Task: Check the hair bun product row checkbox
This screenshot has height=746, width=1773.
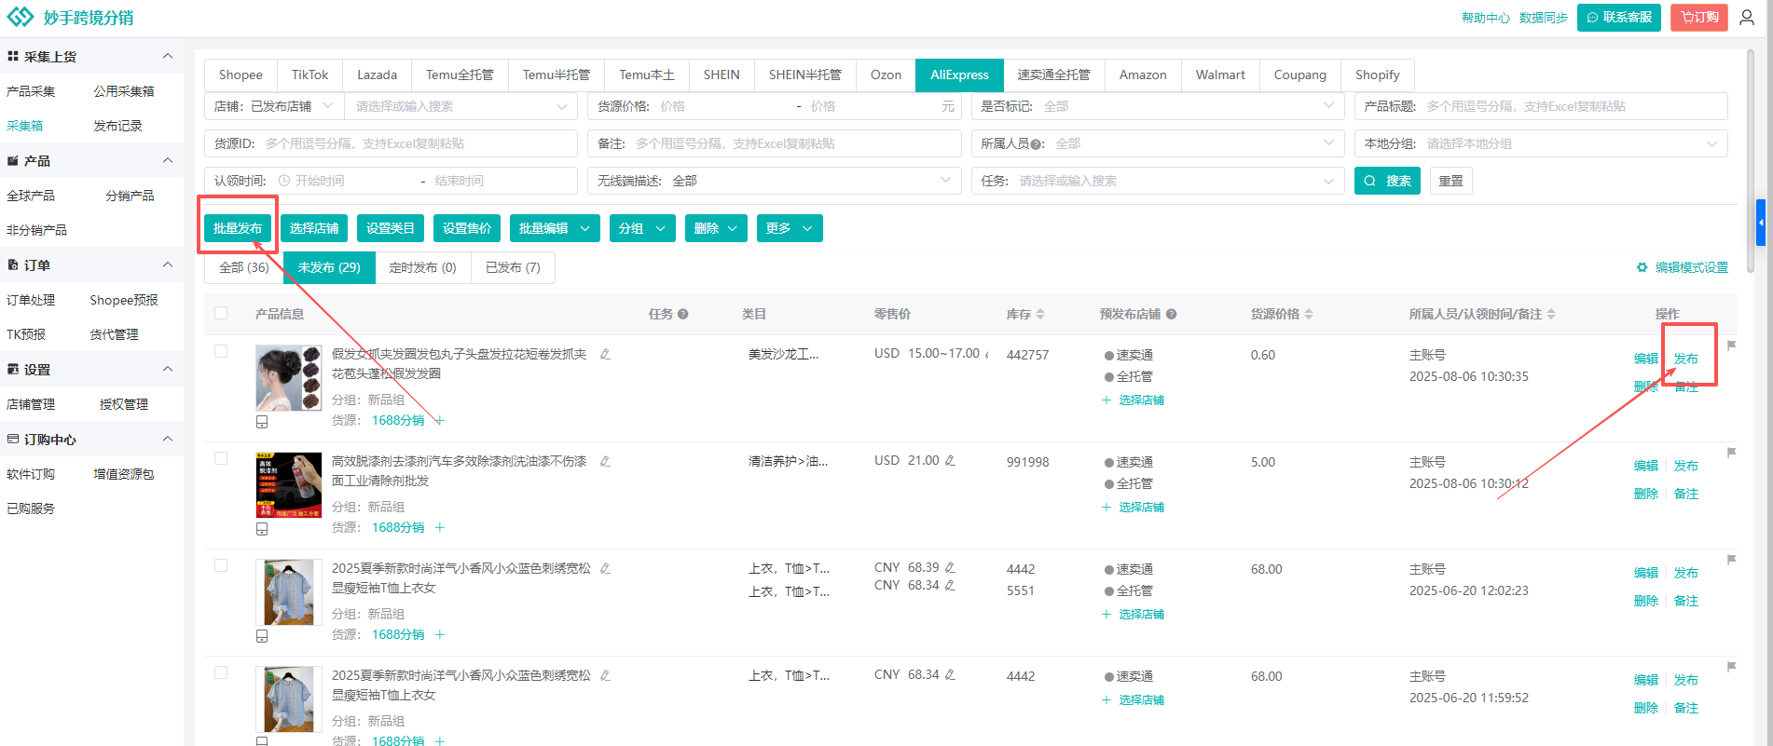Action: click(221, 352)
